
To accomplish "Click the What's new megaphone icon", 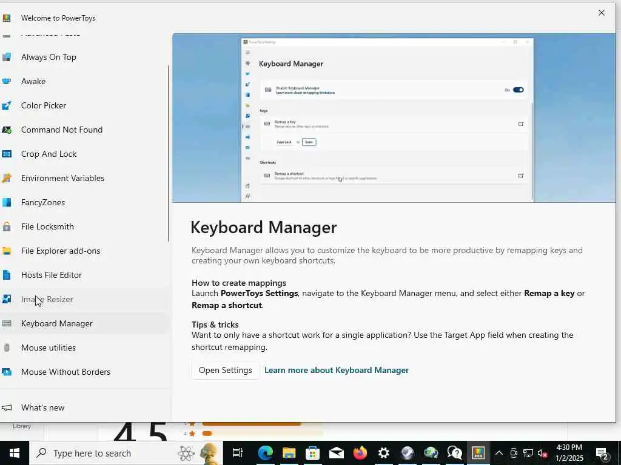I will click(x=6, y=407).
